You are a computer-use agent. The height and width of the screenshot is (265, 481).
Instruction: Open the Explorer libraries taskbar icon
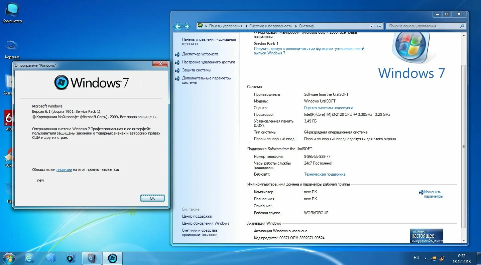coord(50,258)
